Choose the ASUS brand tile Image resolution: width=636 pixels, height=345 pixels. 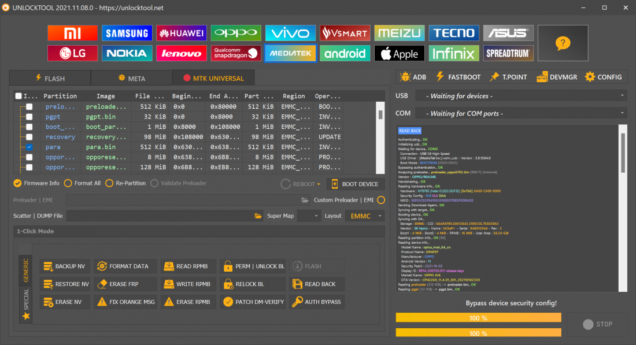pos(508,33)
